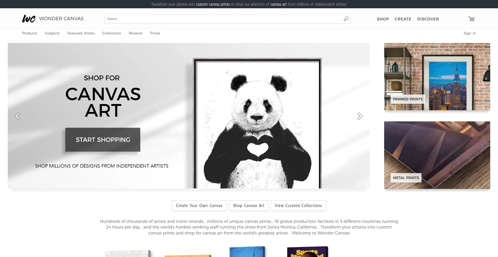This screenshot has height=257, width=498.
Task: Go to previous carousel slide
Action: (17, 116)
